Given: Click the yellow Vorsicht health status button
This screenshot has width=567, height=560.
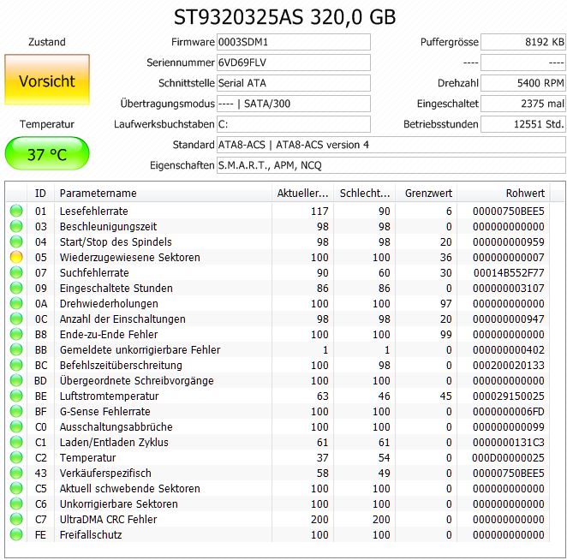Looking at the screenshot, I should tap(47, 80).
